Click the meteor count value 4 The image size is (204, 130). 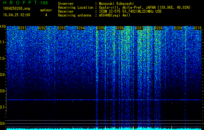(x=46, y=15)
